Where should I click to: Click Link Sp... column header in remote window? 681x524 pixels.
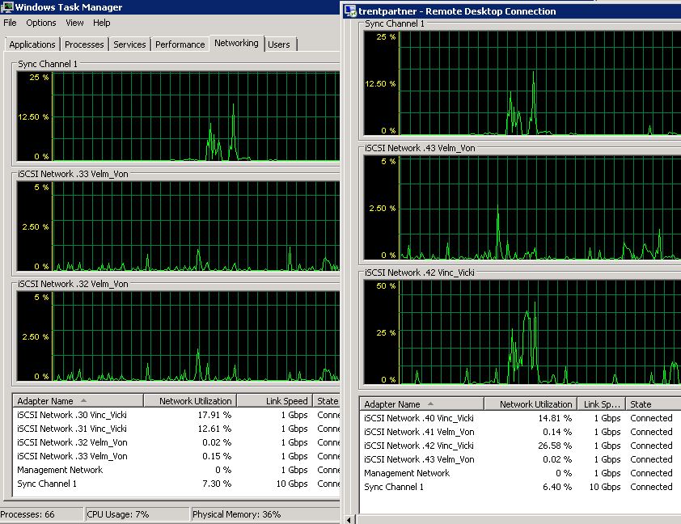tap(601, 404)
